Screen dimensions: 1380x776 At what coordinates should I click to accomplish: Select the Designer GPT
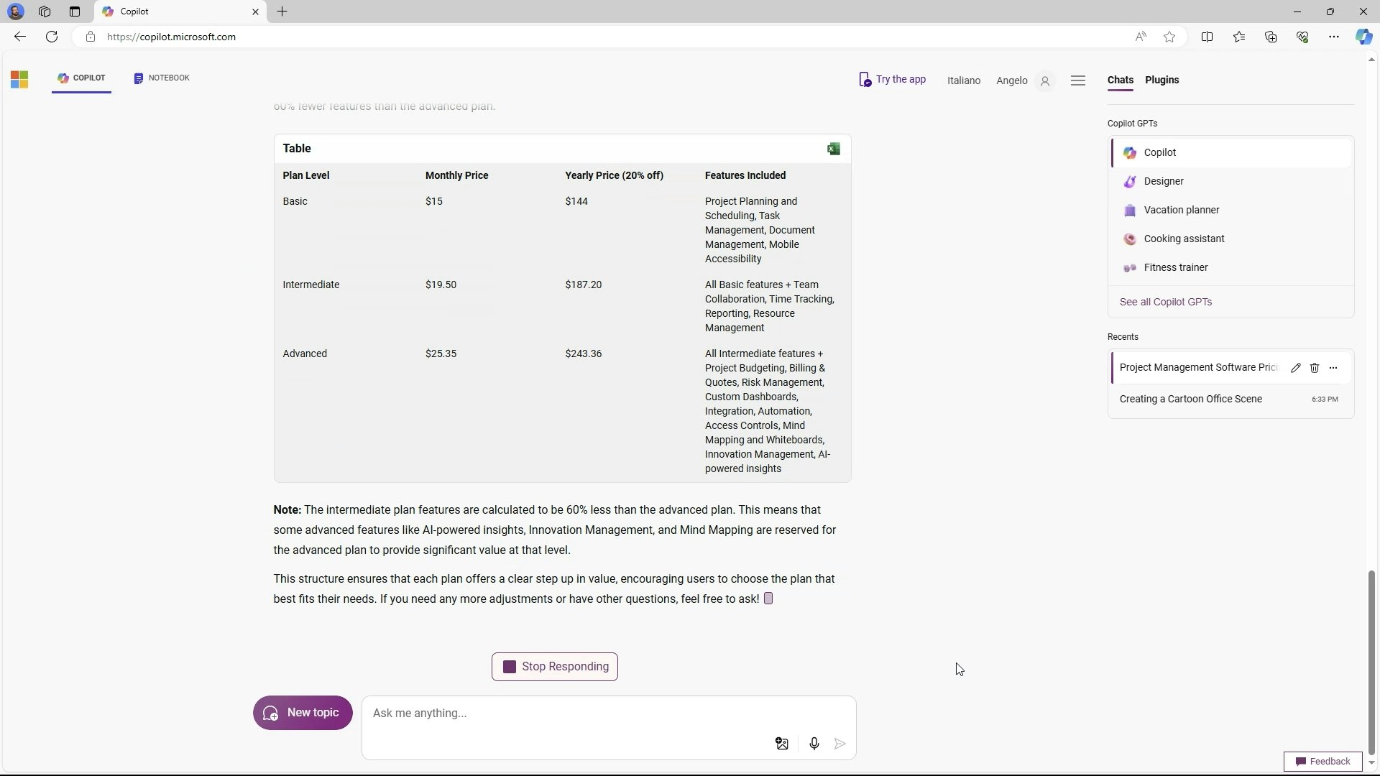[x=1163, y=181]
